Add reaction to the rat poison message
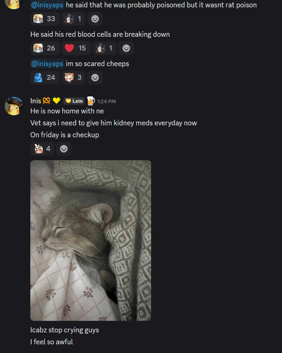The width and height of the screenshot is (282, 353). [x=95, y=19]
